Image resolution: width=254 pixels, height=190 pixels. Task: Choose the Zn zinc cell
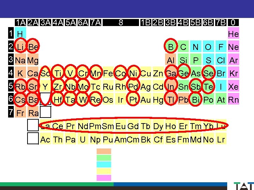(158, 72)
